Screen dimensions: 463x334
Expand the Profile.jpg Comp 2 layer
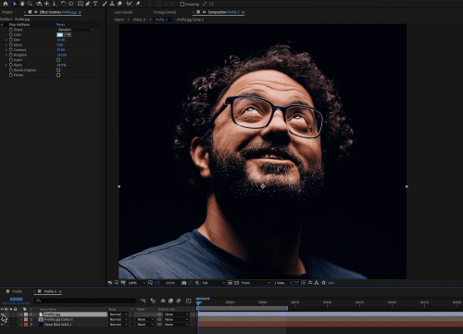coord(21,319)
